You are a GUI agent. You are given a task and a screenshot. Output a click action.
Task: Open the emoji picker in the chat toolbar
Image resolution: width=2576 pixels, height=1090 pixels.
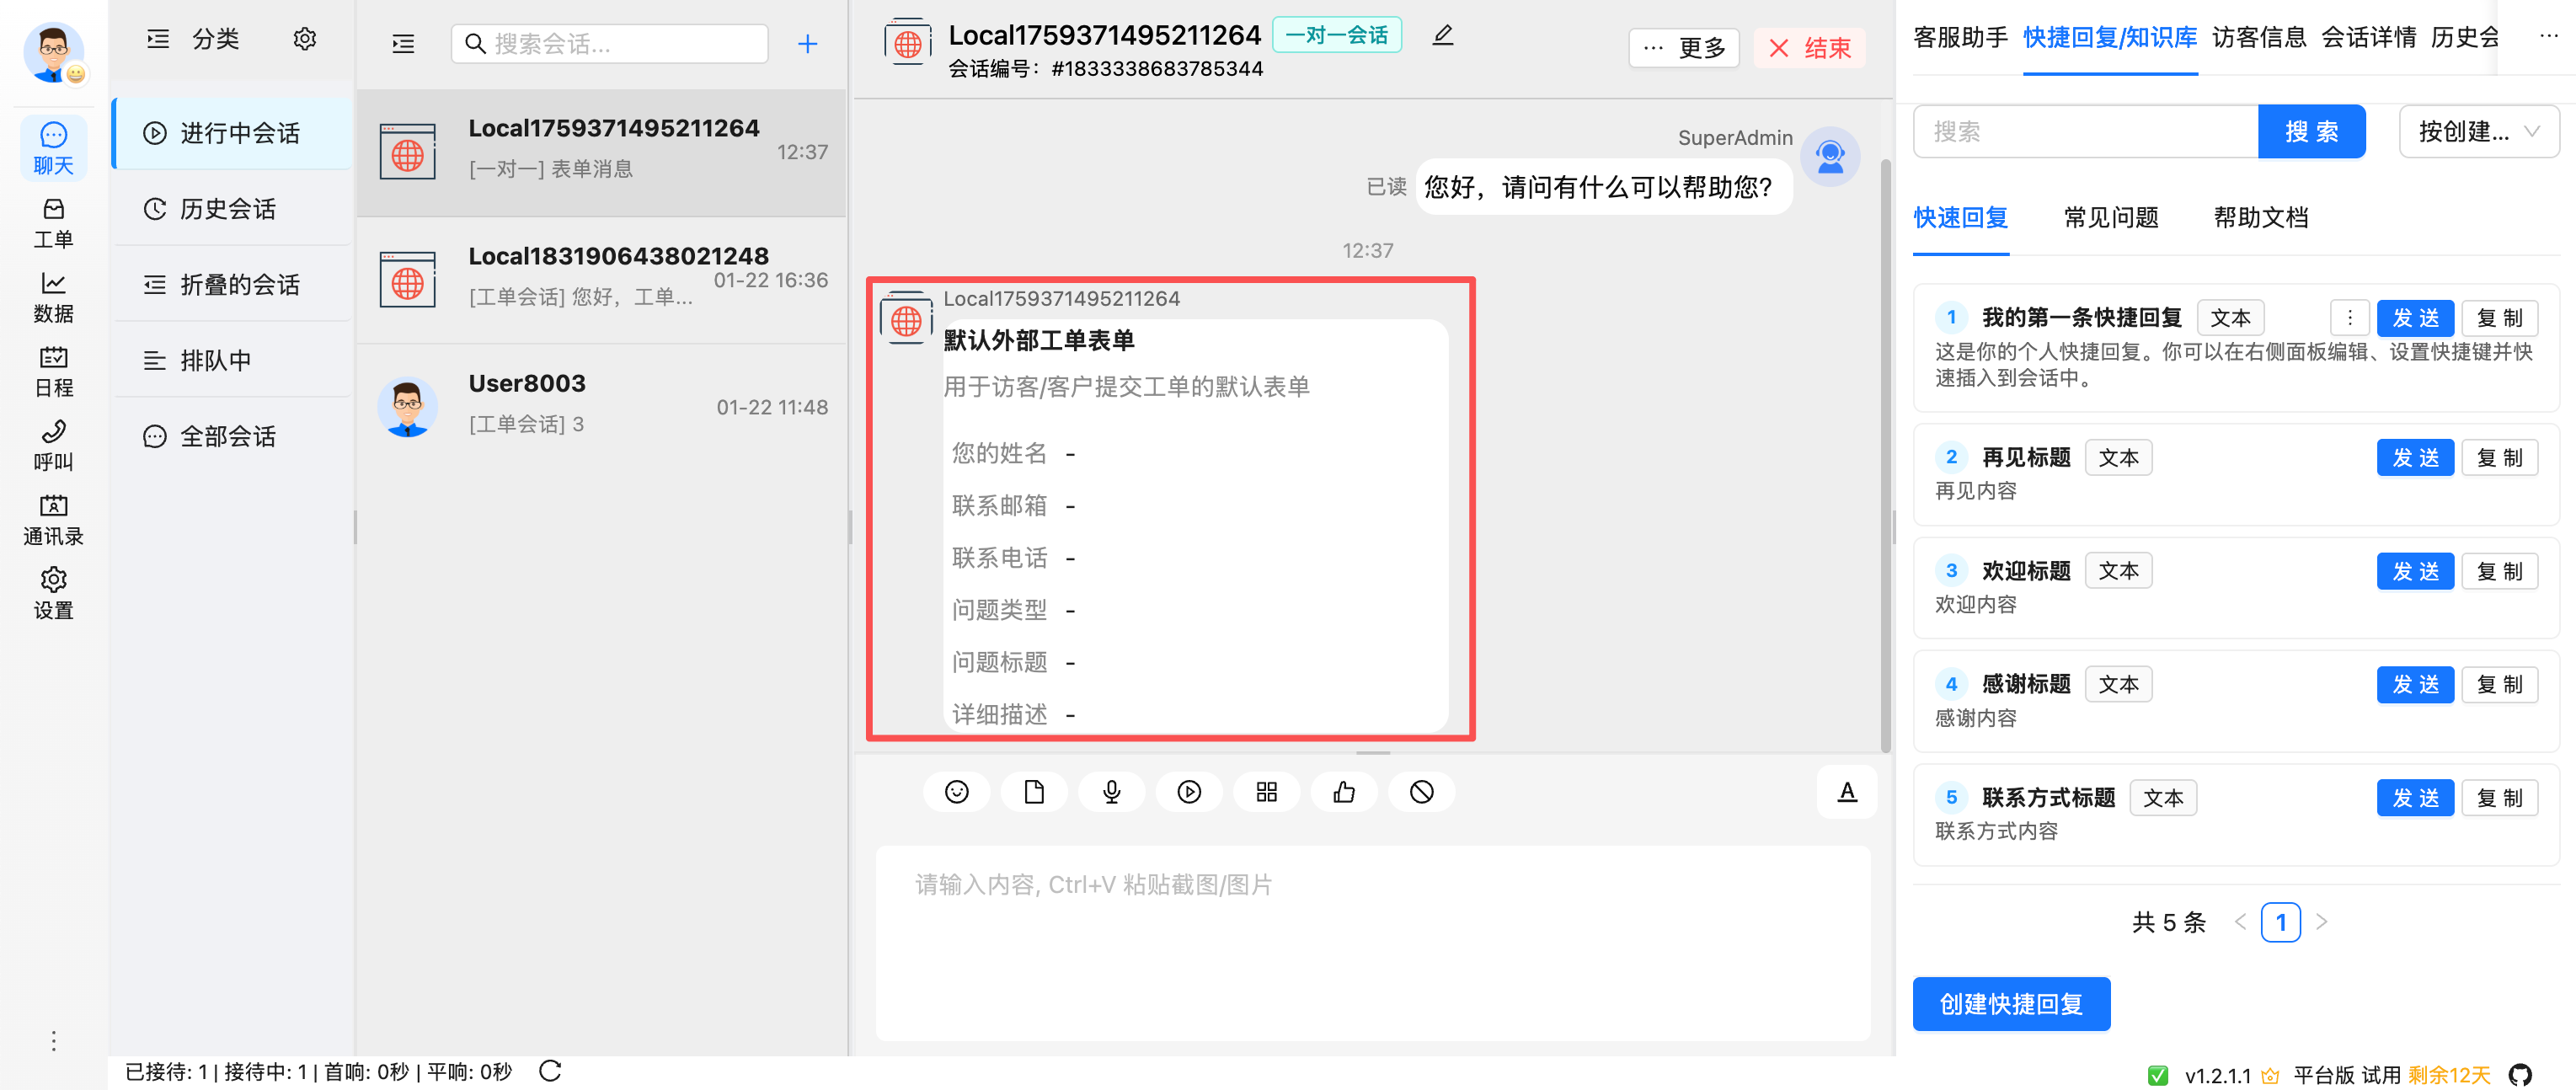(956, 791)
